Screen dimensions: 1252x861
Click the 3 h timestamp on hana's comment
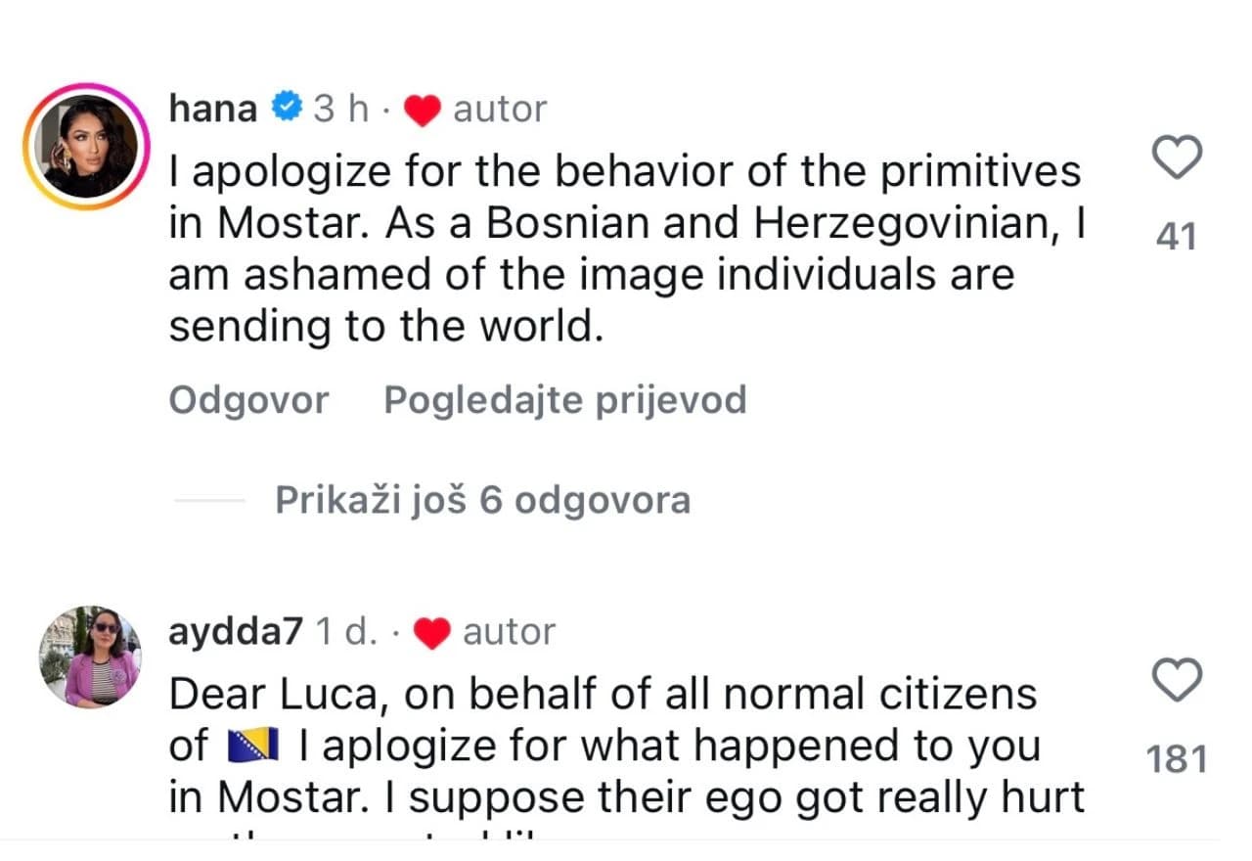[x=340, y=108]
